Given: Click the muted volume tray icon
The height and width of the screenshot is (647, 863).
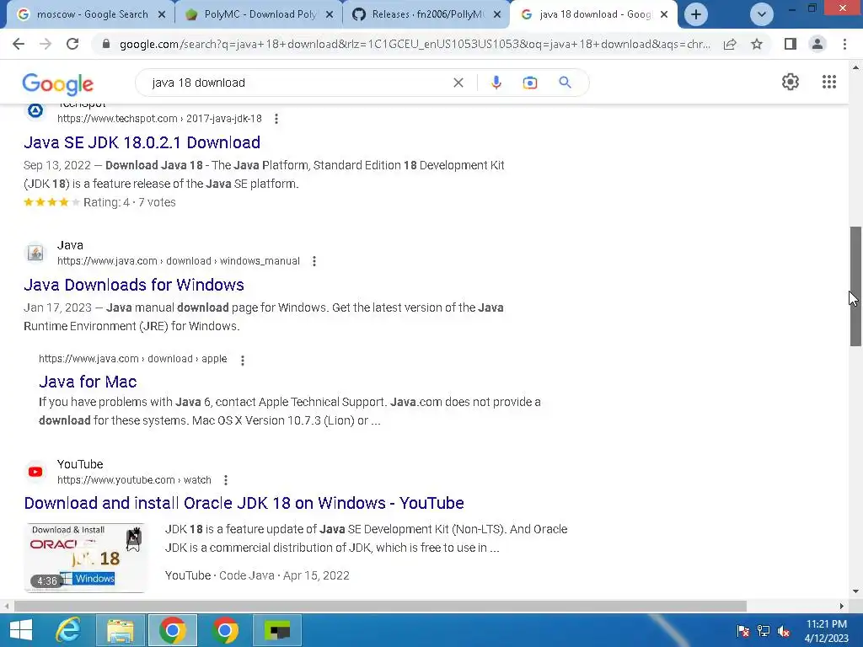Looking at the screenshot, I should tap(784, 631).
